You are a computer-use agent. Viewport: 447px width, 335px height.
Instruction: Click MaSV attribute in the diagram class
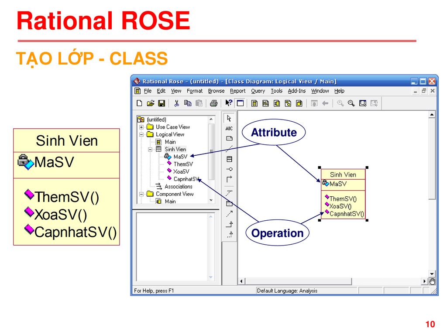[338, 184]
